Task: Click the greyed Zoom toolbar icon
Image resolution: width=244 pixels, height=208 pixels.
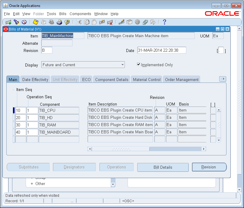Action: click(129, 22)
